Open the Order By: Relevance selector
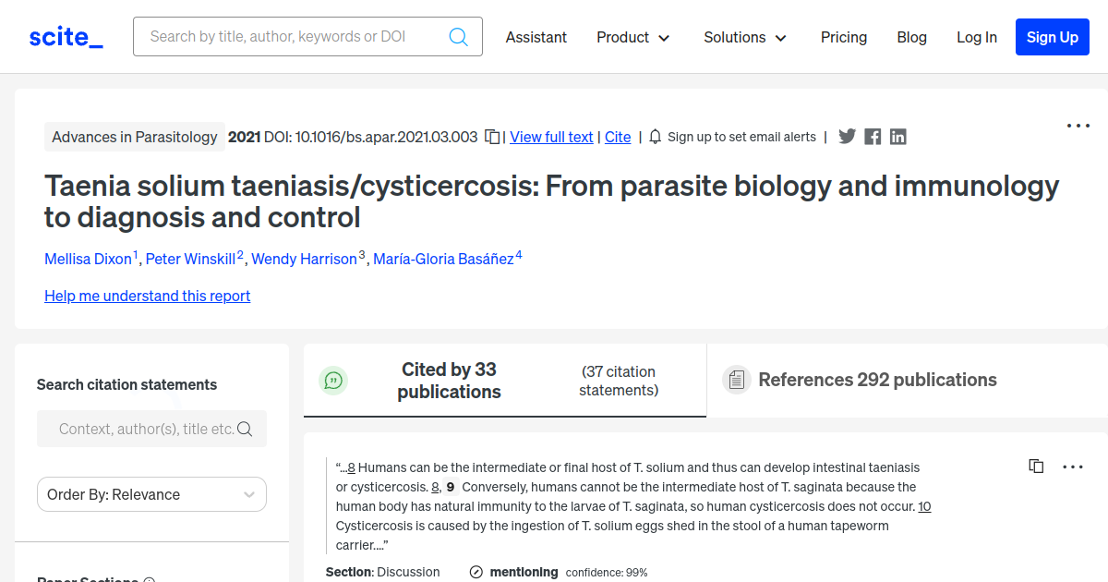 (151, 494)
